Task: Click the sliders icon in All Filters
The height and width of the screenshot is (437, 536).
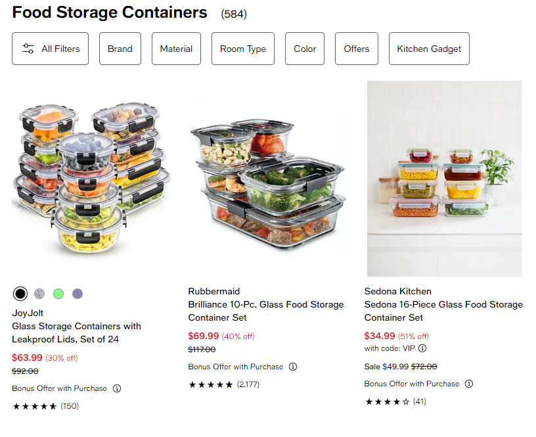Action: [28, 49]
